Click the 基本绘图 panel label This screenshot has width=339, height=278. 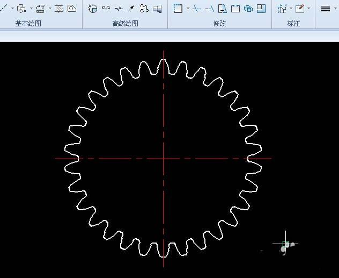tap(28, 24)
